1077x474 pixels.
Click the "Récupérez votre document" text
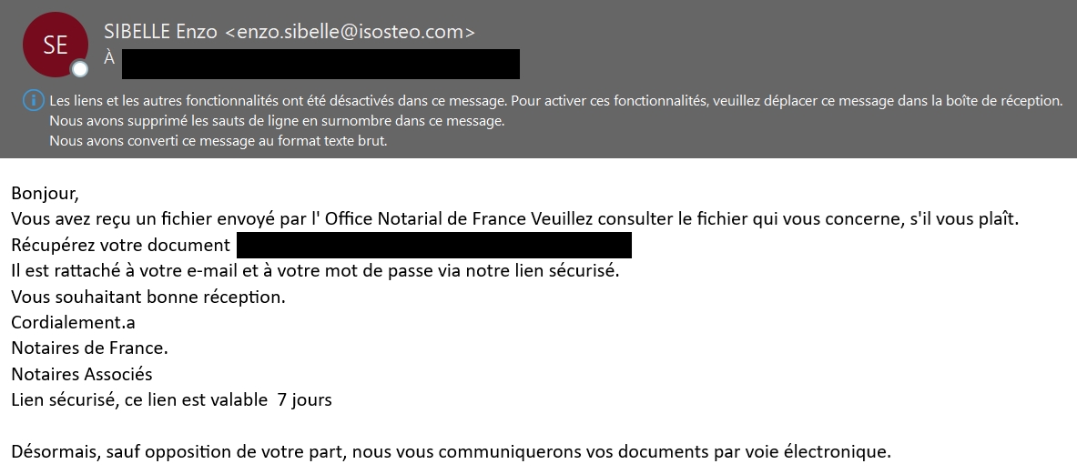(x=120, y=245)
